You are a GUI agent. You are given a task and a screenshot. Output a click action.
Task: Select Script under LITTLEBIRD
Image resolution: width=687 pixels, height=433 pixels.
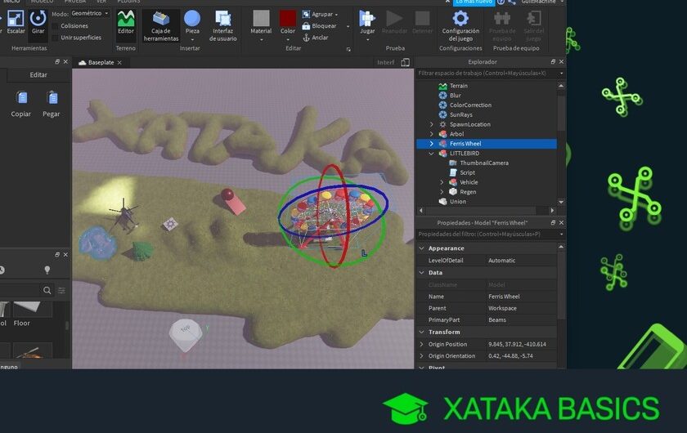(467, 172)
